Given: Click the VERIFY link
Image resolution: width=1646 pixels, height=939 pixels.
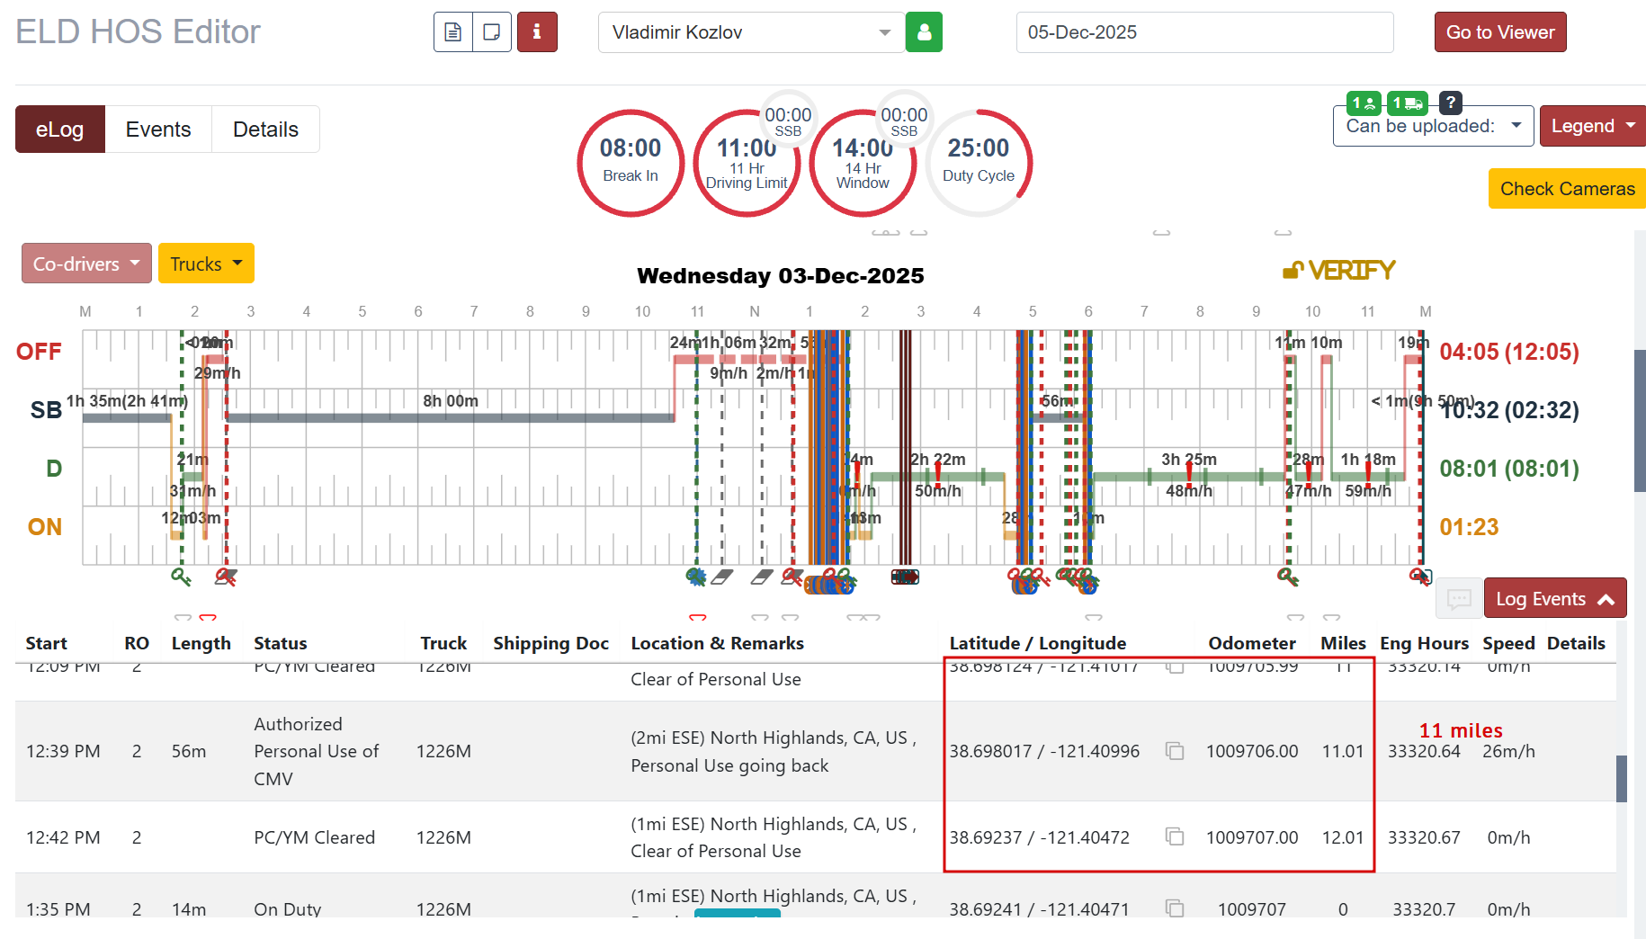Looking at the screenshot, I should coord(1351,270).
